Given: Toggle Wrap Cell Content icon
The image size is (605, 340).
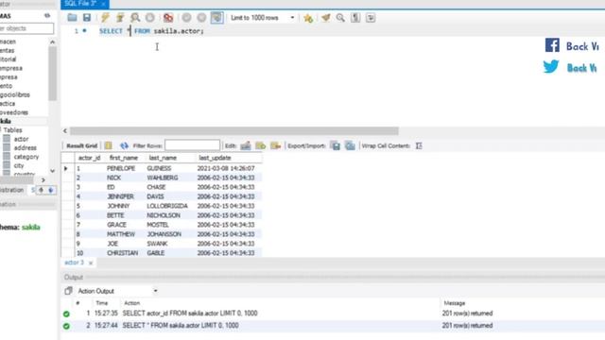Looking at the screenshot, I should 419,145.
